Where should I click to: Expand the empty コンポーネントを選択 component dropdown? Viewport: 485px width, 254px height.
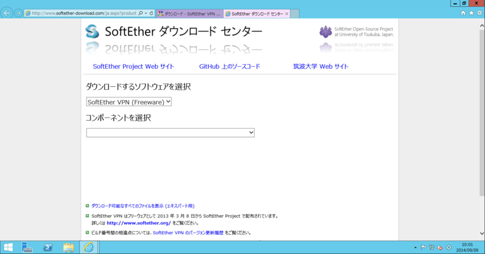[x=170, y=133]
